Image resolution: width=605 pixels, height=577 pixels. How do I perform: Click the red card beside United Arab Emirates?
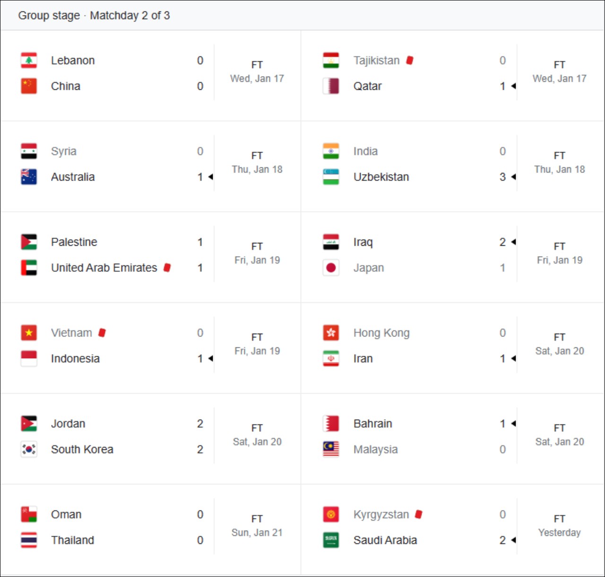tap(167, 267)
